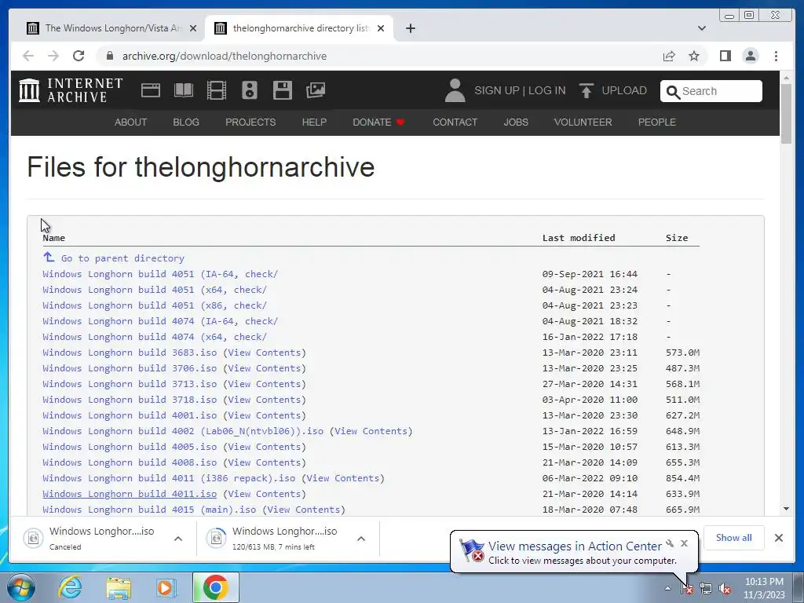Click the upload arrow icon
This screenshot has width=804, height=603.
coord(586,90)
